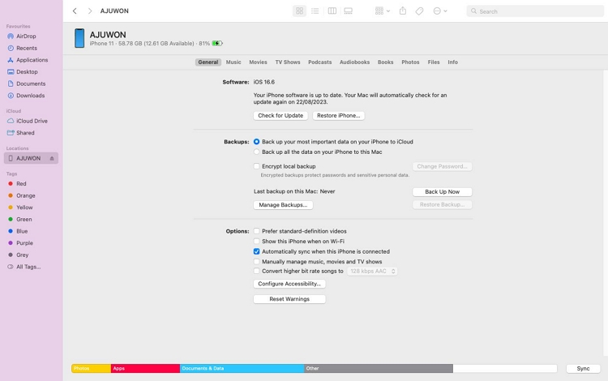Switch to the Info tab

(x=452, y=62)
